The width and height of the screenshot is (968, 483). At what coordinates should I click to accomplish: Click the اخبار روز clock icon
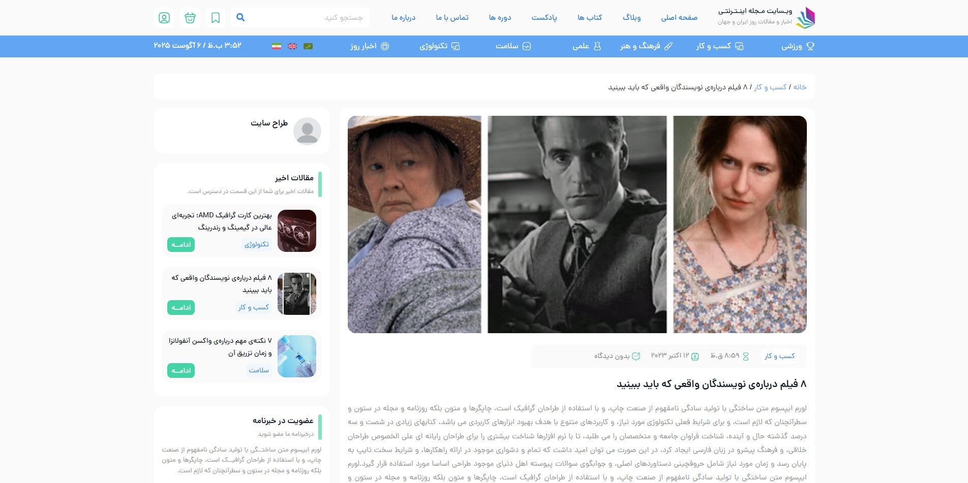point(385,46)
